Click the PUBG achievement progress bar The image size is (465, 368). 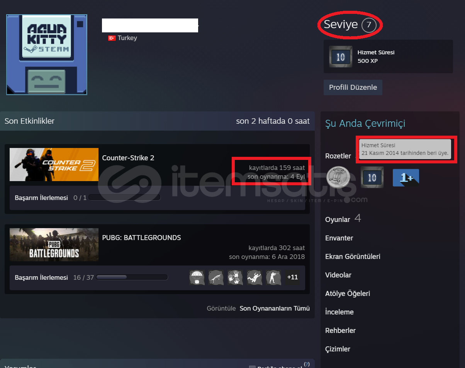132,277
